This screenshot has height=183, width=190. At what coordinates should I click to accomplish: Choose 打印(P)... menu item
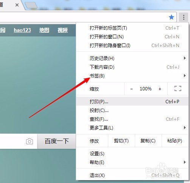[x=132, y=101]
